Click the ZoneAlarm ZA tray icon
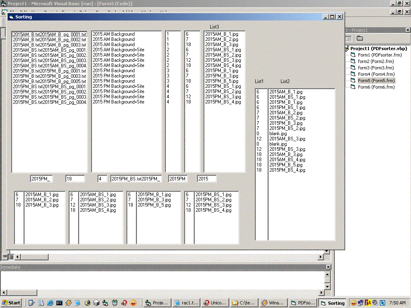 [x=368, y=303]
